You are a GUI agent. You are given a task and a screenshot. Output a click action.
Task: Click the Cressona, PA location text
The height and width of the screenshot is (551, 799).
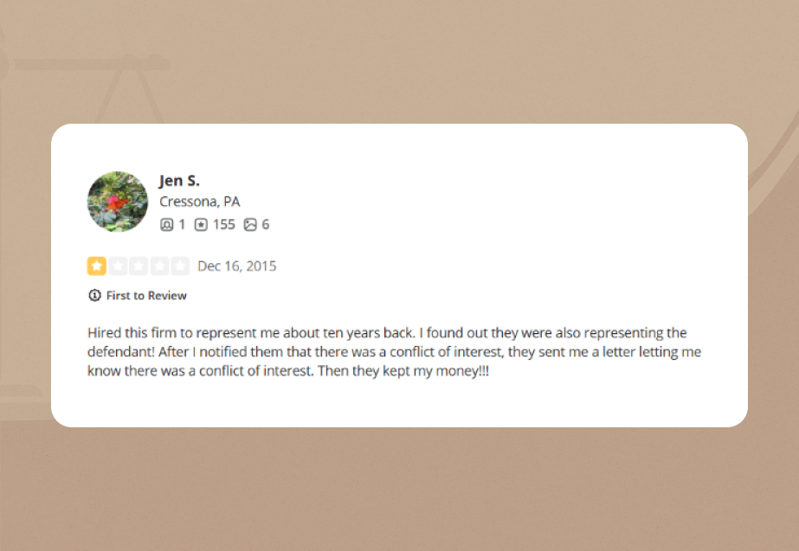199,202
